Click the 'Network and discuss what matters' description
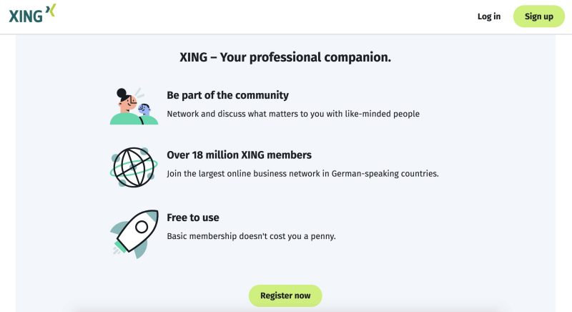572x312 pixels. [293, 114]
